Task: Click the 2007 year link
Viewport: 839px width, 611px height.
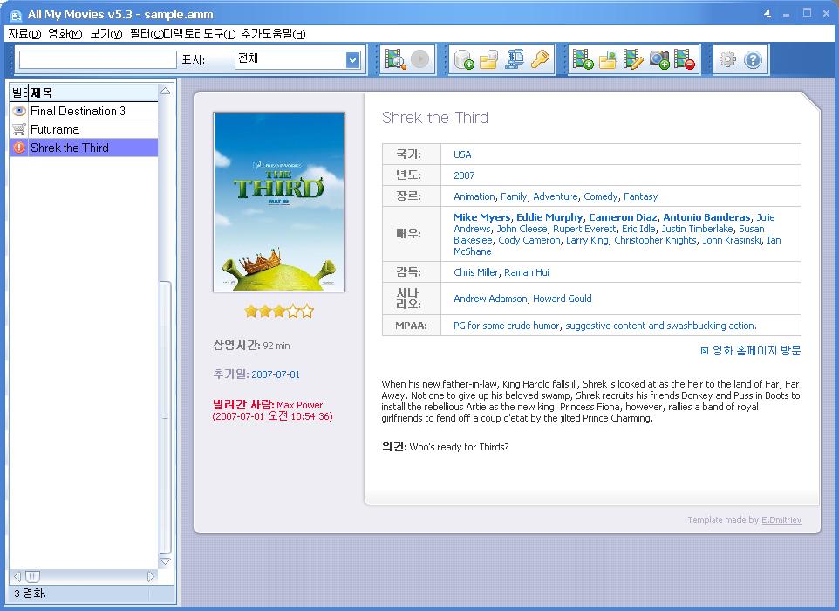Action: coord(464,175)
